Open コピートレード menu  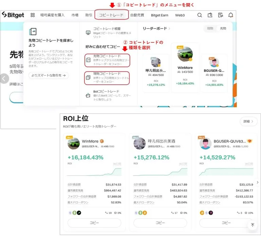pos(111,15)
